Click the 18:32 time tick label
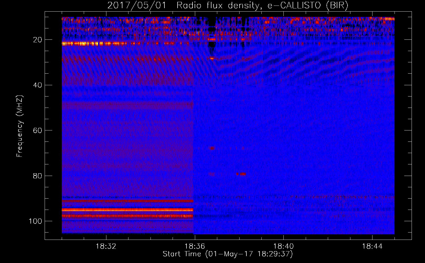 click(106, 246)
